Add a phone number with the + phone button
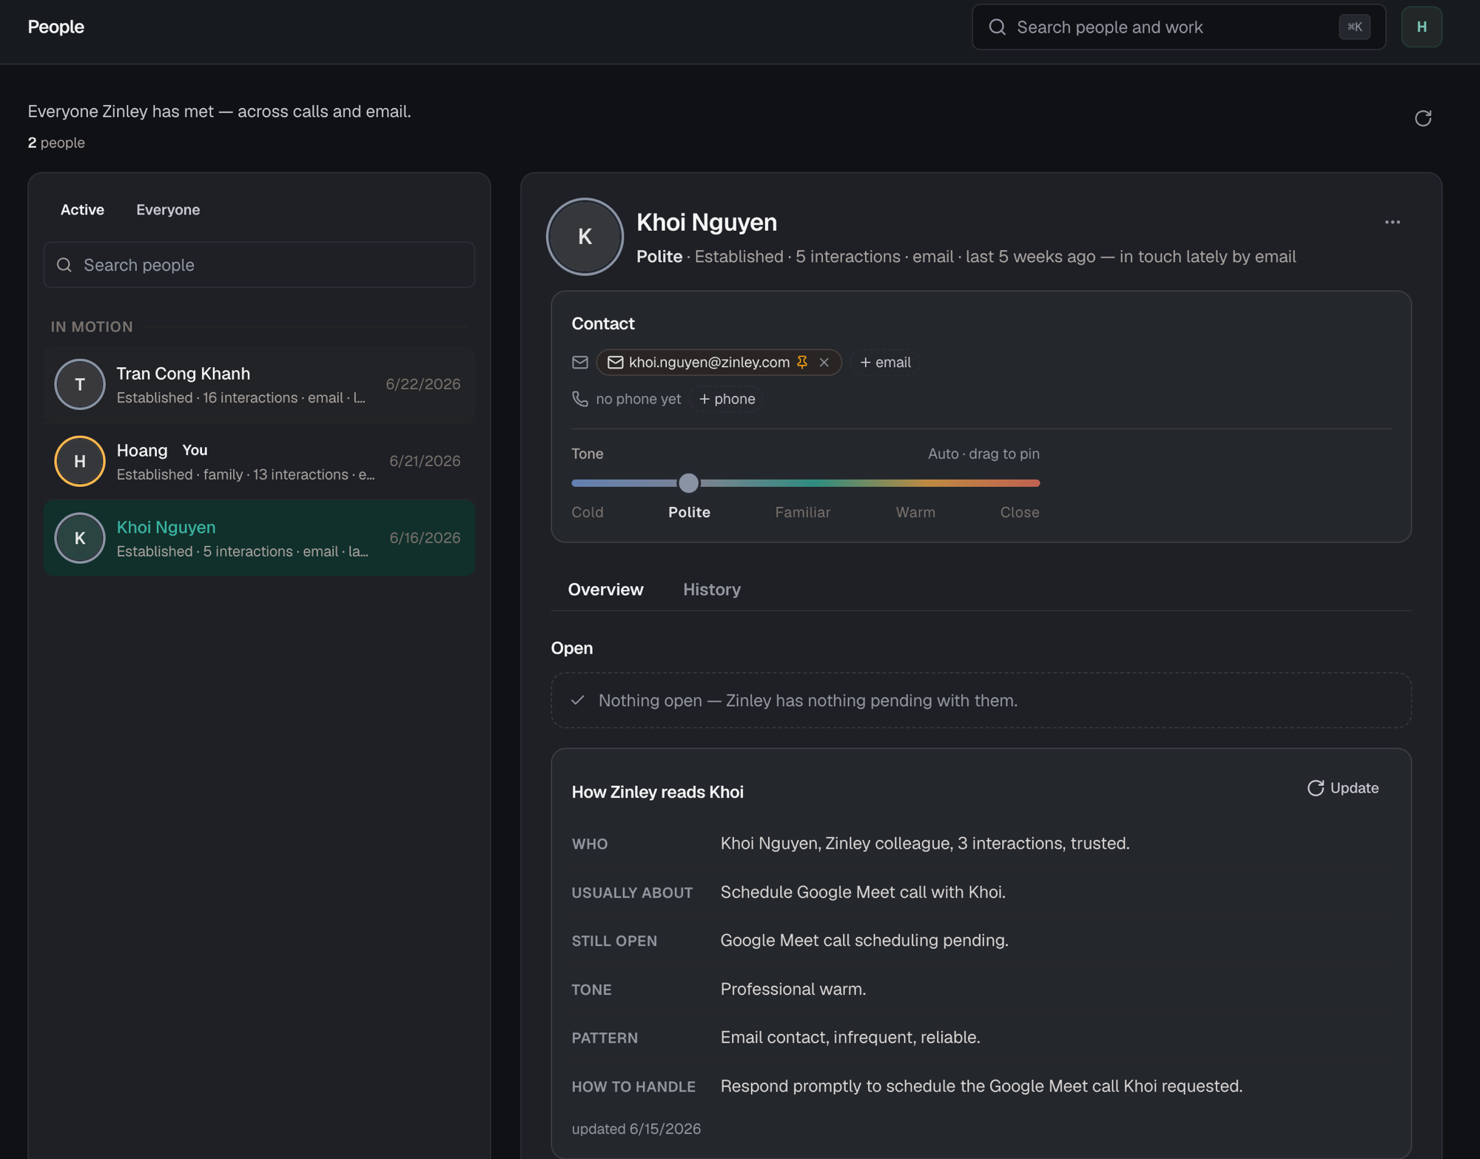 point(727,399)
